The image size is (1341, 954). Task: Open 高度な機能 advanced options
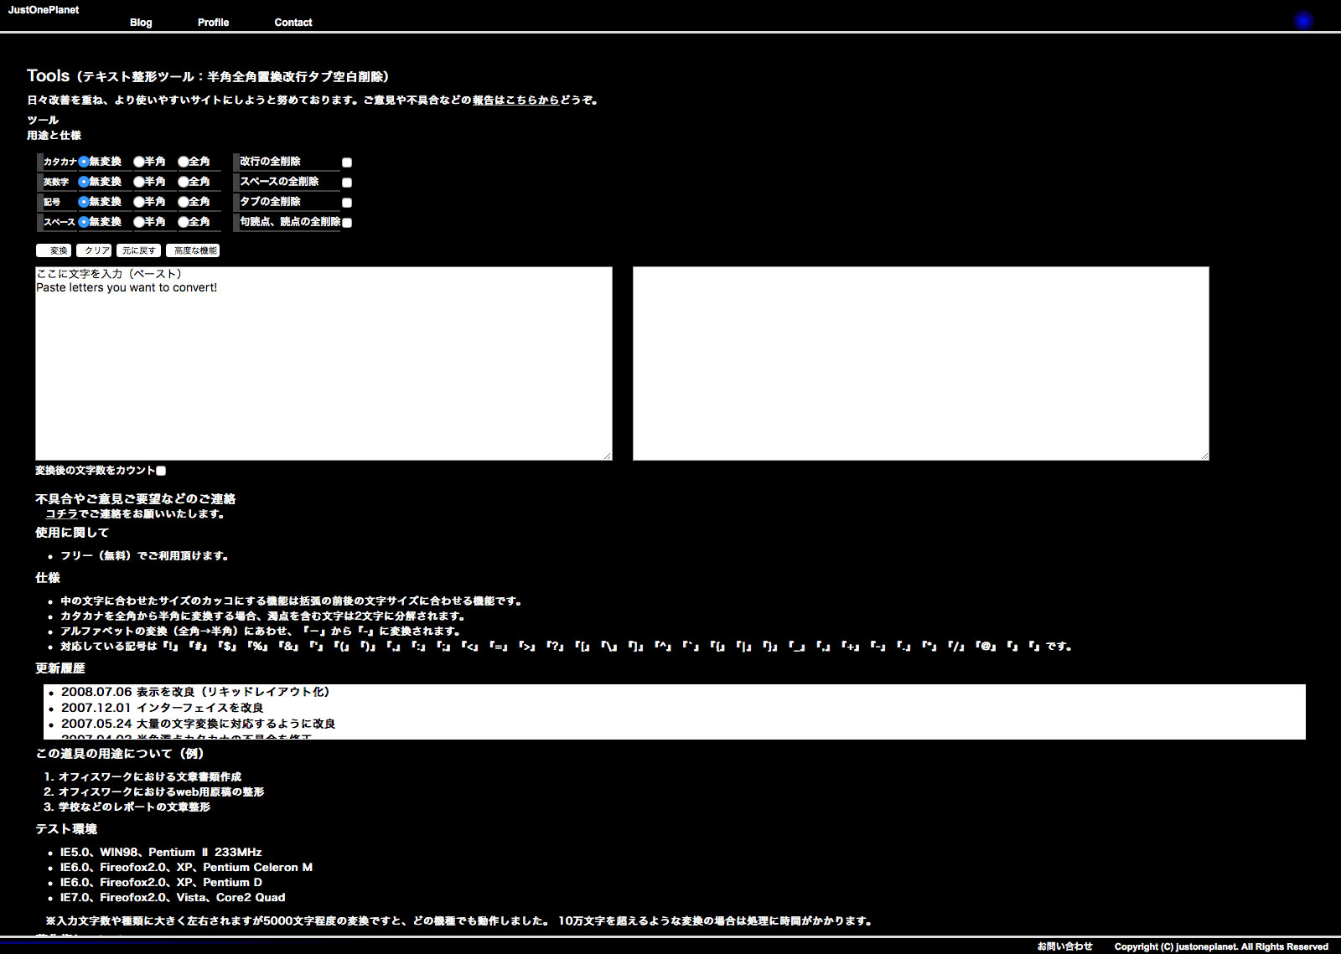point(193,250)
